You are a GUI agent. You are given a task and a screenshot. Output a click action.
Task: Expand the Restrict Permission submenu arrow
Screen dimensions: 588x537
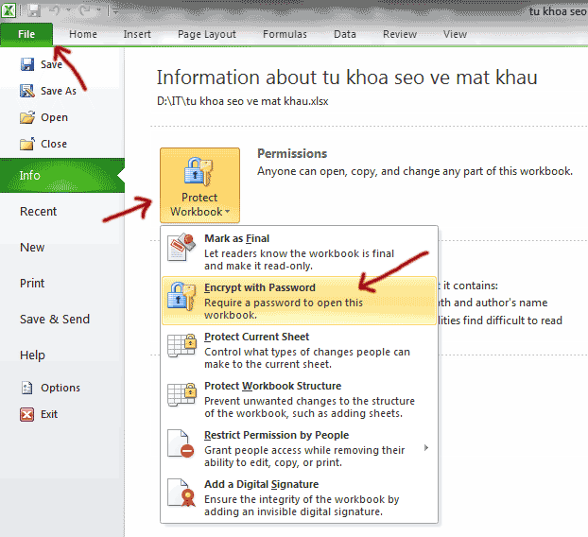(426, 448)
